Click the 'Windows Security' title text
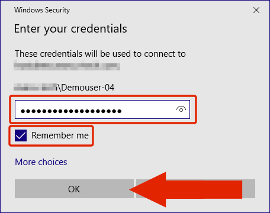Screen dimensions: 270x213 [x=42, y=10]
